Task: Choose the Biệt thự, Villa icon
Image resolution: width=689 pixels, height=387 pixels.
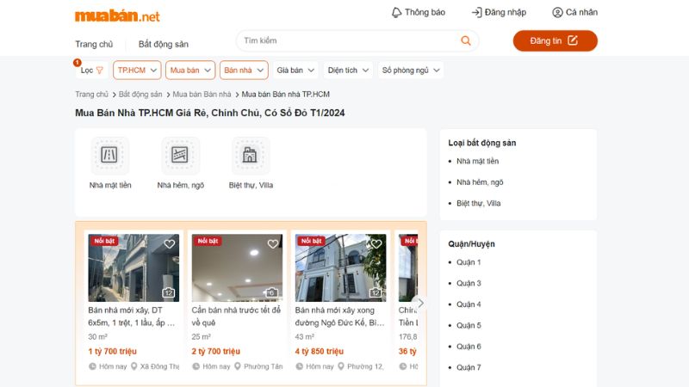Action: 250,156
